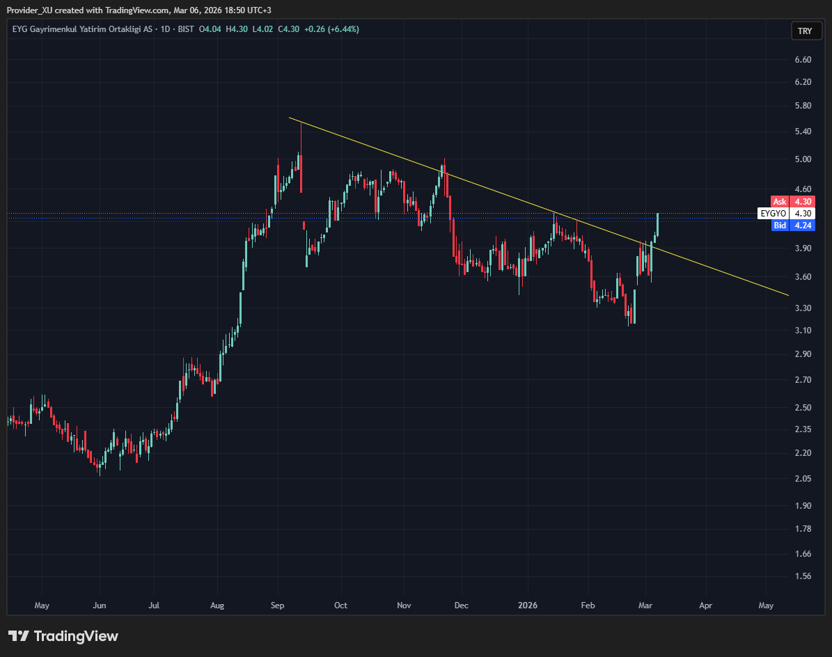
Task: Click the 1.90 price axis label
Action: (x=803, y=505)
